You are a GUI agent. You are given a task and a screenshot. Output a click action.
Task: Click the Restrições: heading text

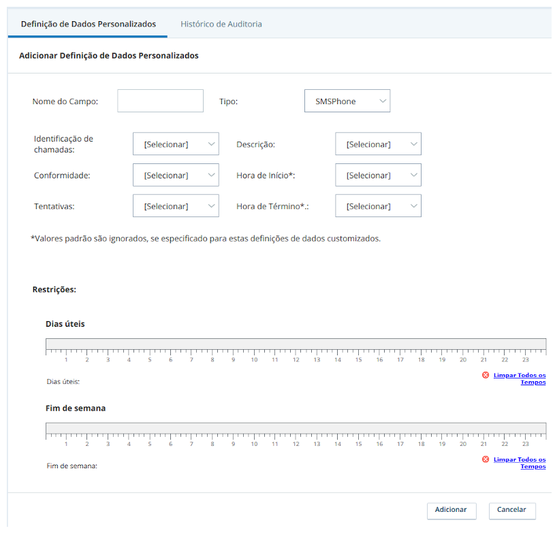tap(54, 289)
